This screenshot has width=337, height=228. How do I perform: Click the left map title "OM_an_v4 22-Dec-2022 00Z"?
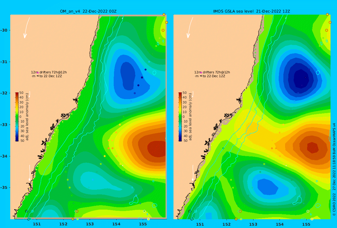(88, 11)
